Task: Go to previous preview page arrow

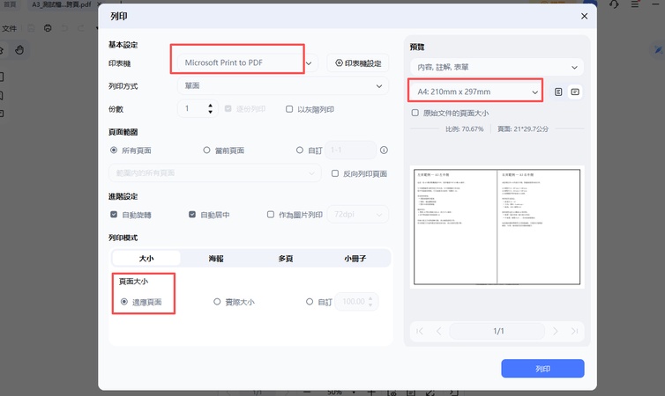Action: (x=439, y=331)
